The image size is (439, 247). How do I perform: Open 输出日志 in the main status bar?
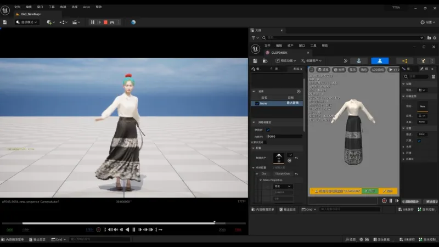click(x=37, y=239)
